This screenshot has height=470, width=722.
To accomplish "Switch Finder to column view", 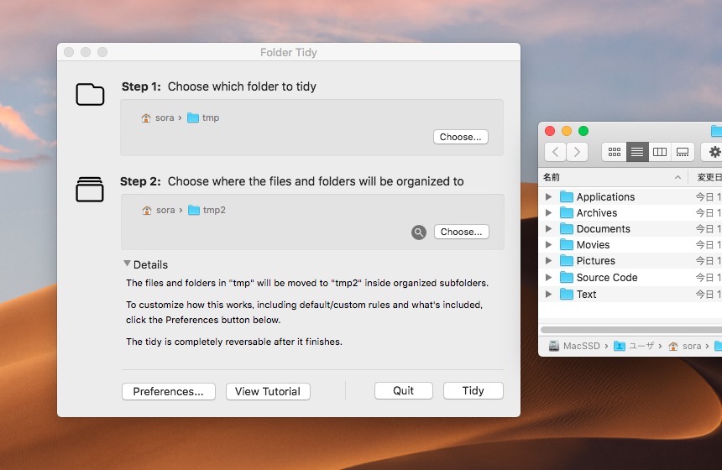I will click(x=660, y=152).
